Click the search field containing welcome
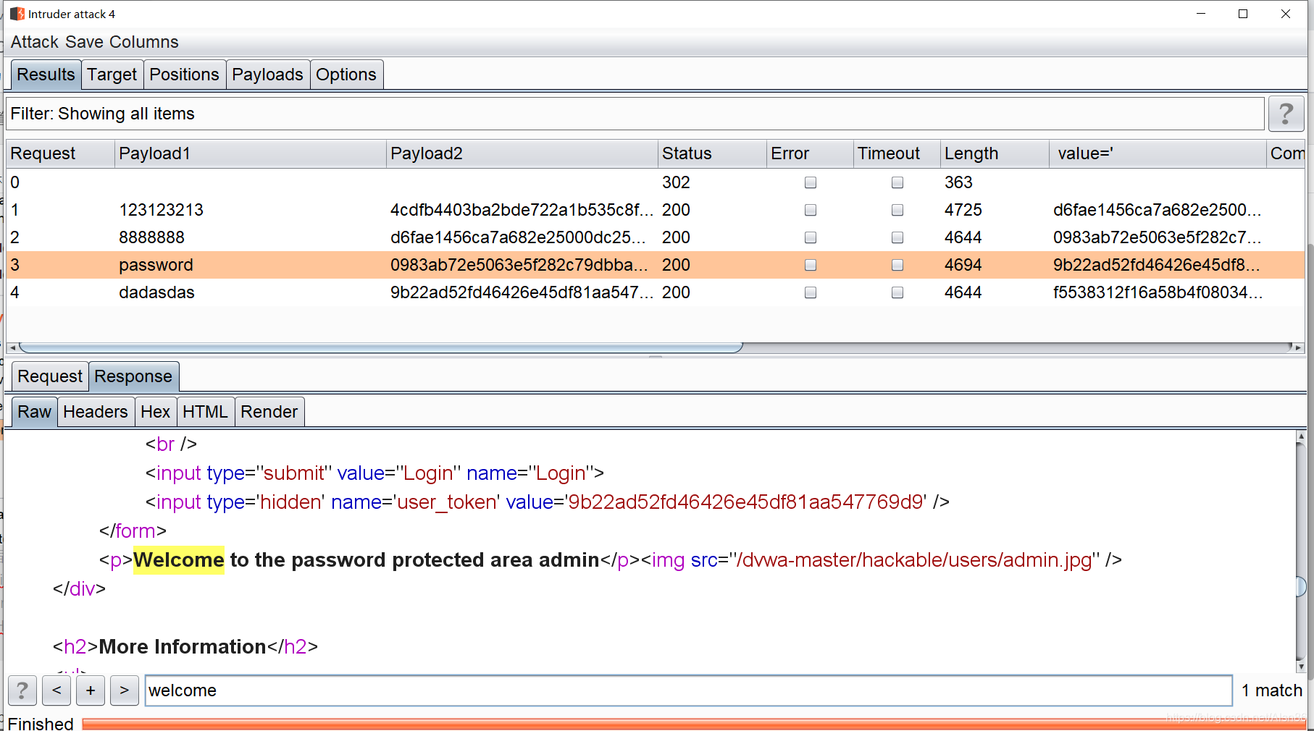The height and width of the screenshot is (731, 1314). (x=688, y=690)
